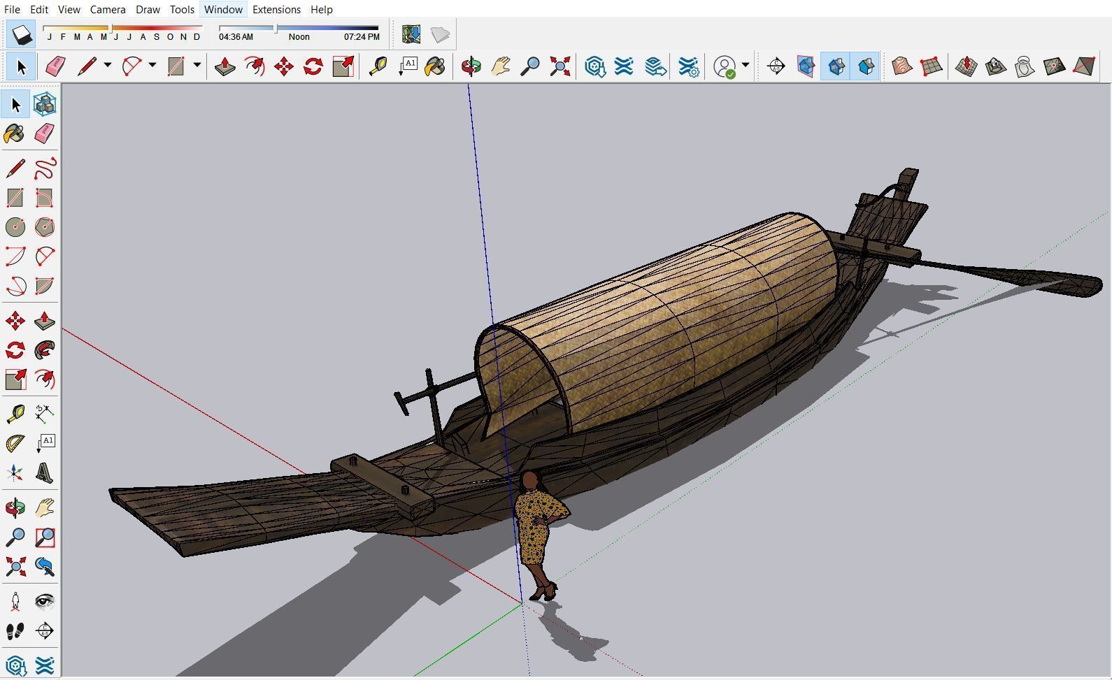Select top-toolbar Section Plane tool
This screenshot has width=1112, height=680.
[776, 66]
